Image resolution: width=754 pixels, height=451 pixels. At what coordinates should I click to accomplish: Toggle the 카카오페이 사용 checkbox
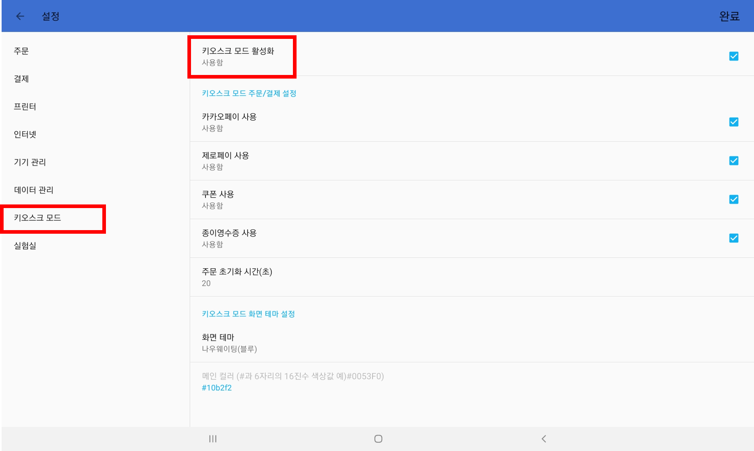pyautogui.click(x=734, y=122)
